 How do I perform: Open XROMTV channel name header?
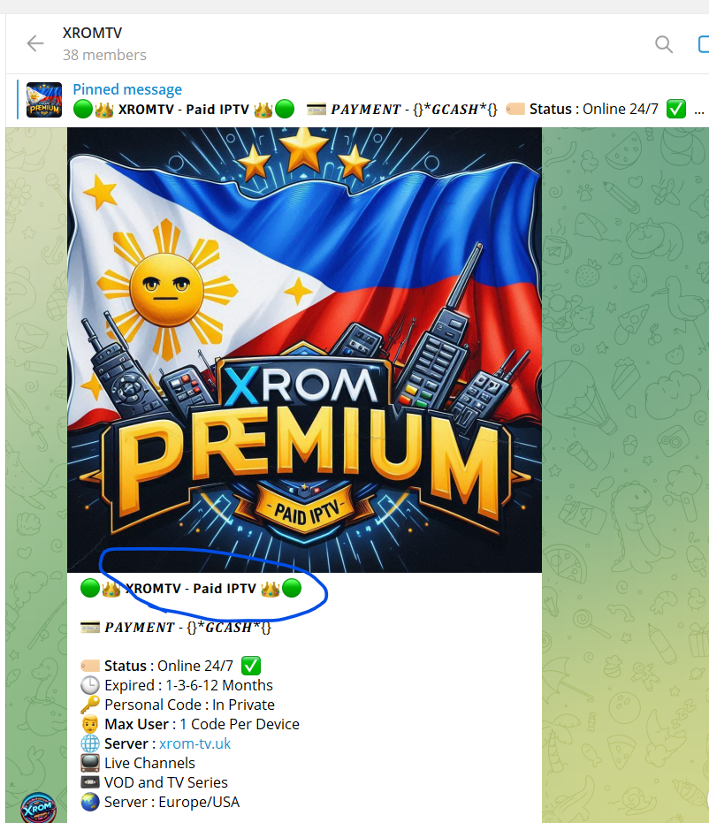(x=92, y=33)
